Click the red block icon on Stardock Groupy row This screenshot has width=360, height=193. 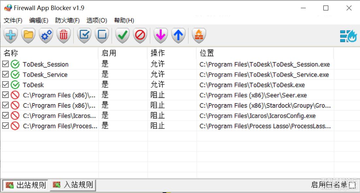[15, 105]
